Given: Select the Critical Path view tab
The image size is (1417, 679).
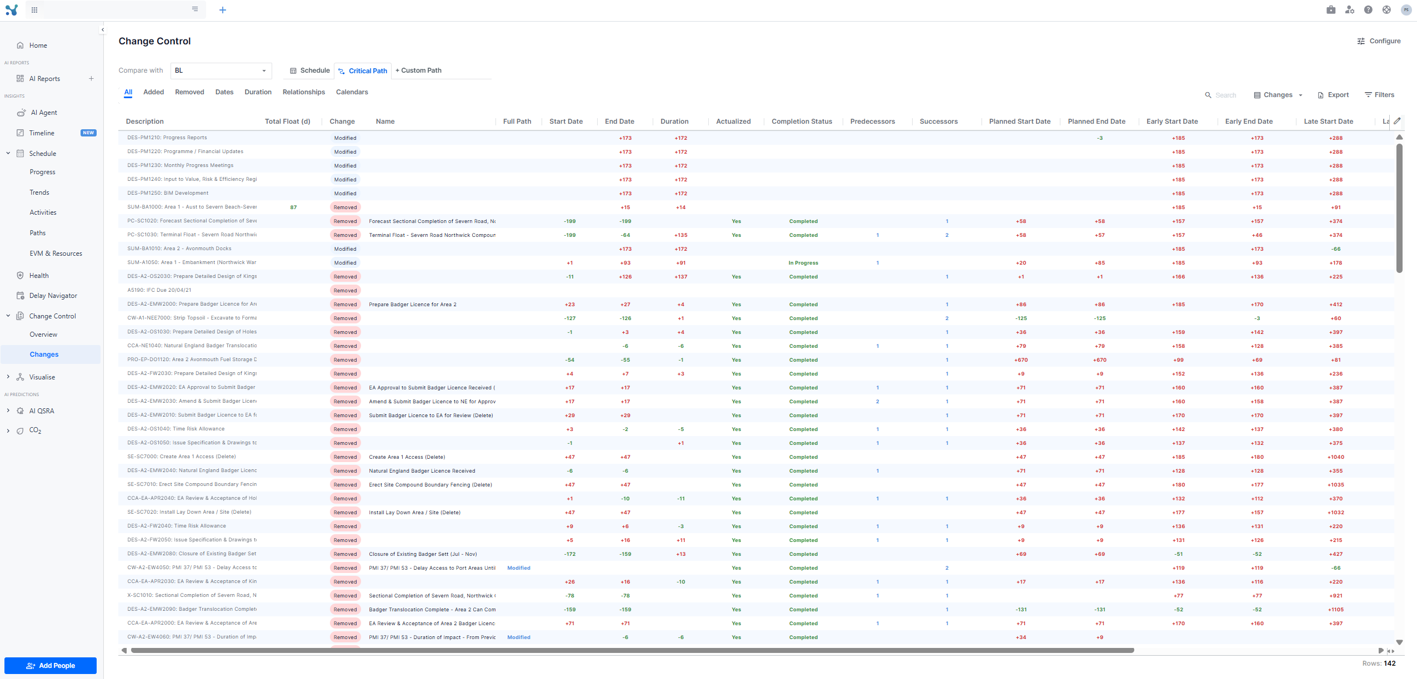Looking at the screenshot, I should pos(363,71).
